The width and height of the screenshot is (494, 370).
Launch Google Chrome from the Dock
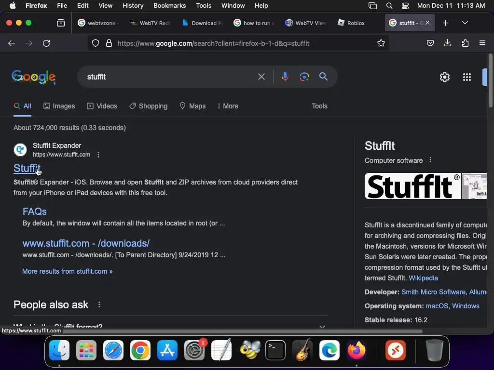[140, 350]
